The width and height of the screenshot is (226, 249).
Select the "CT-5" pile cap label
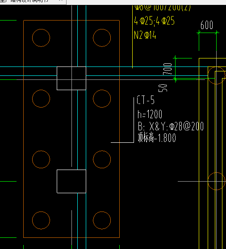pyautogui.click(x=146, y=100)
